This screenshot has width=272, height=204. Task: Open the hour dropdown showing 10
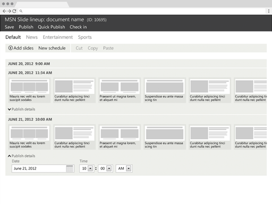coord(87,168)
